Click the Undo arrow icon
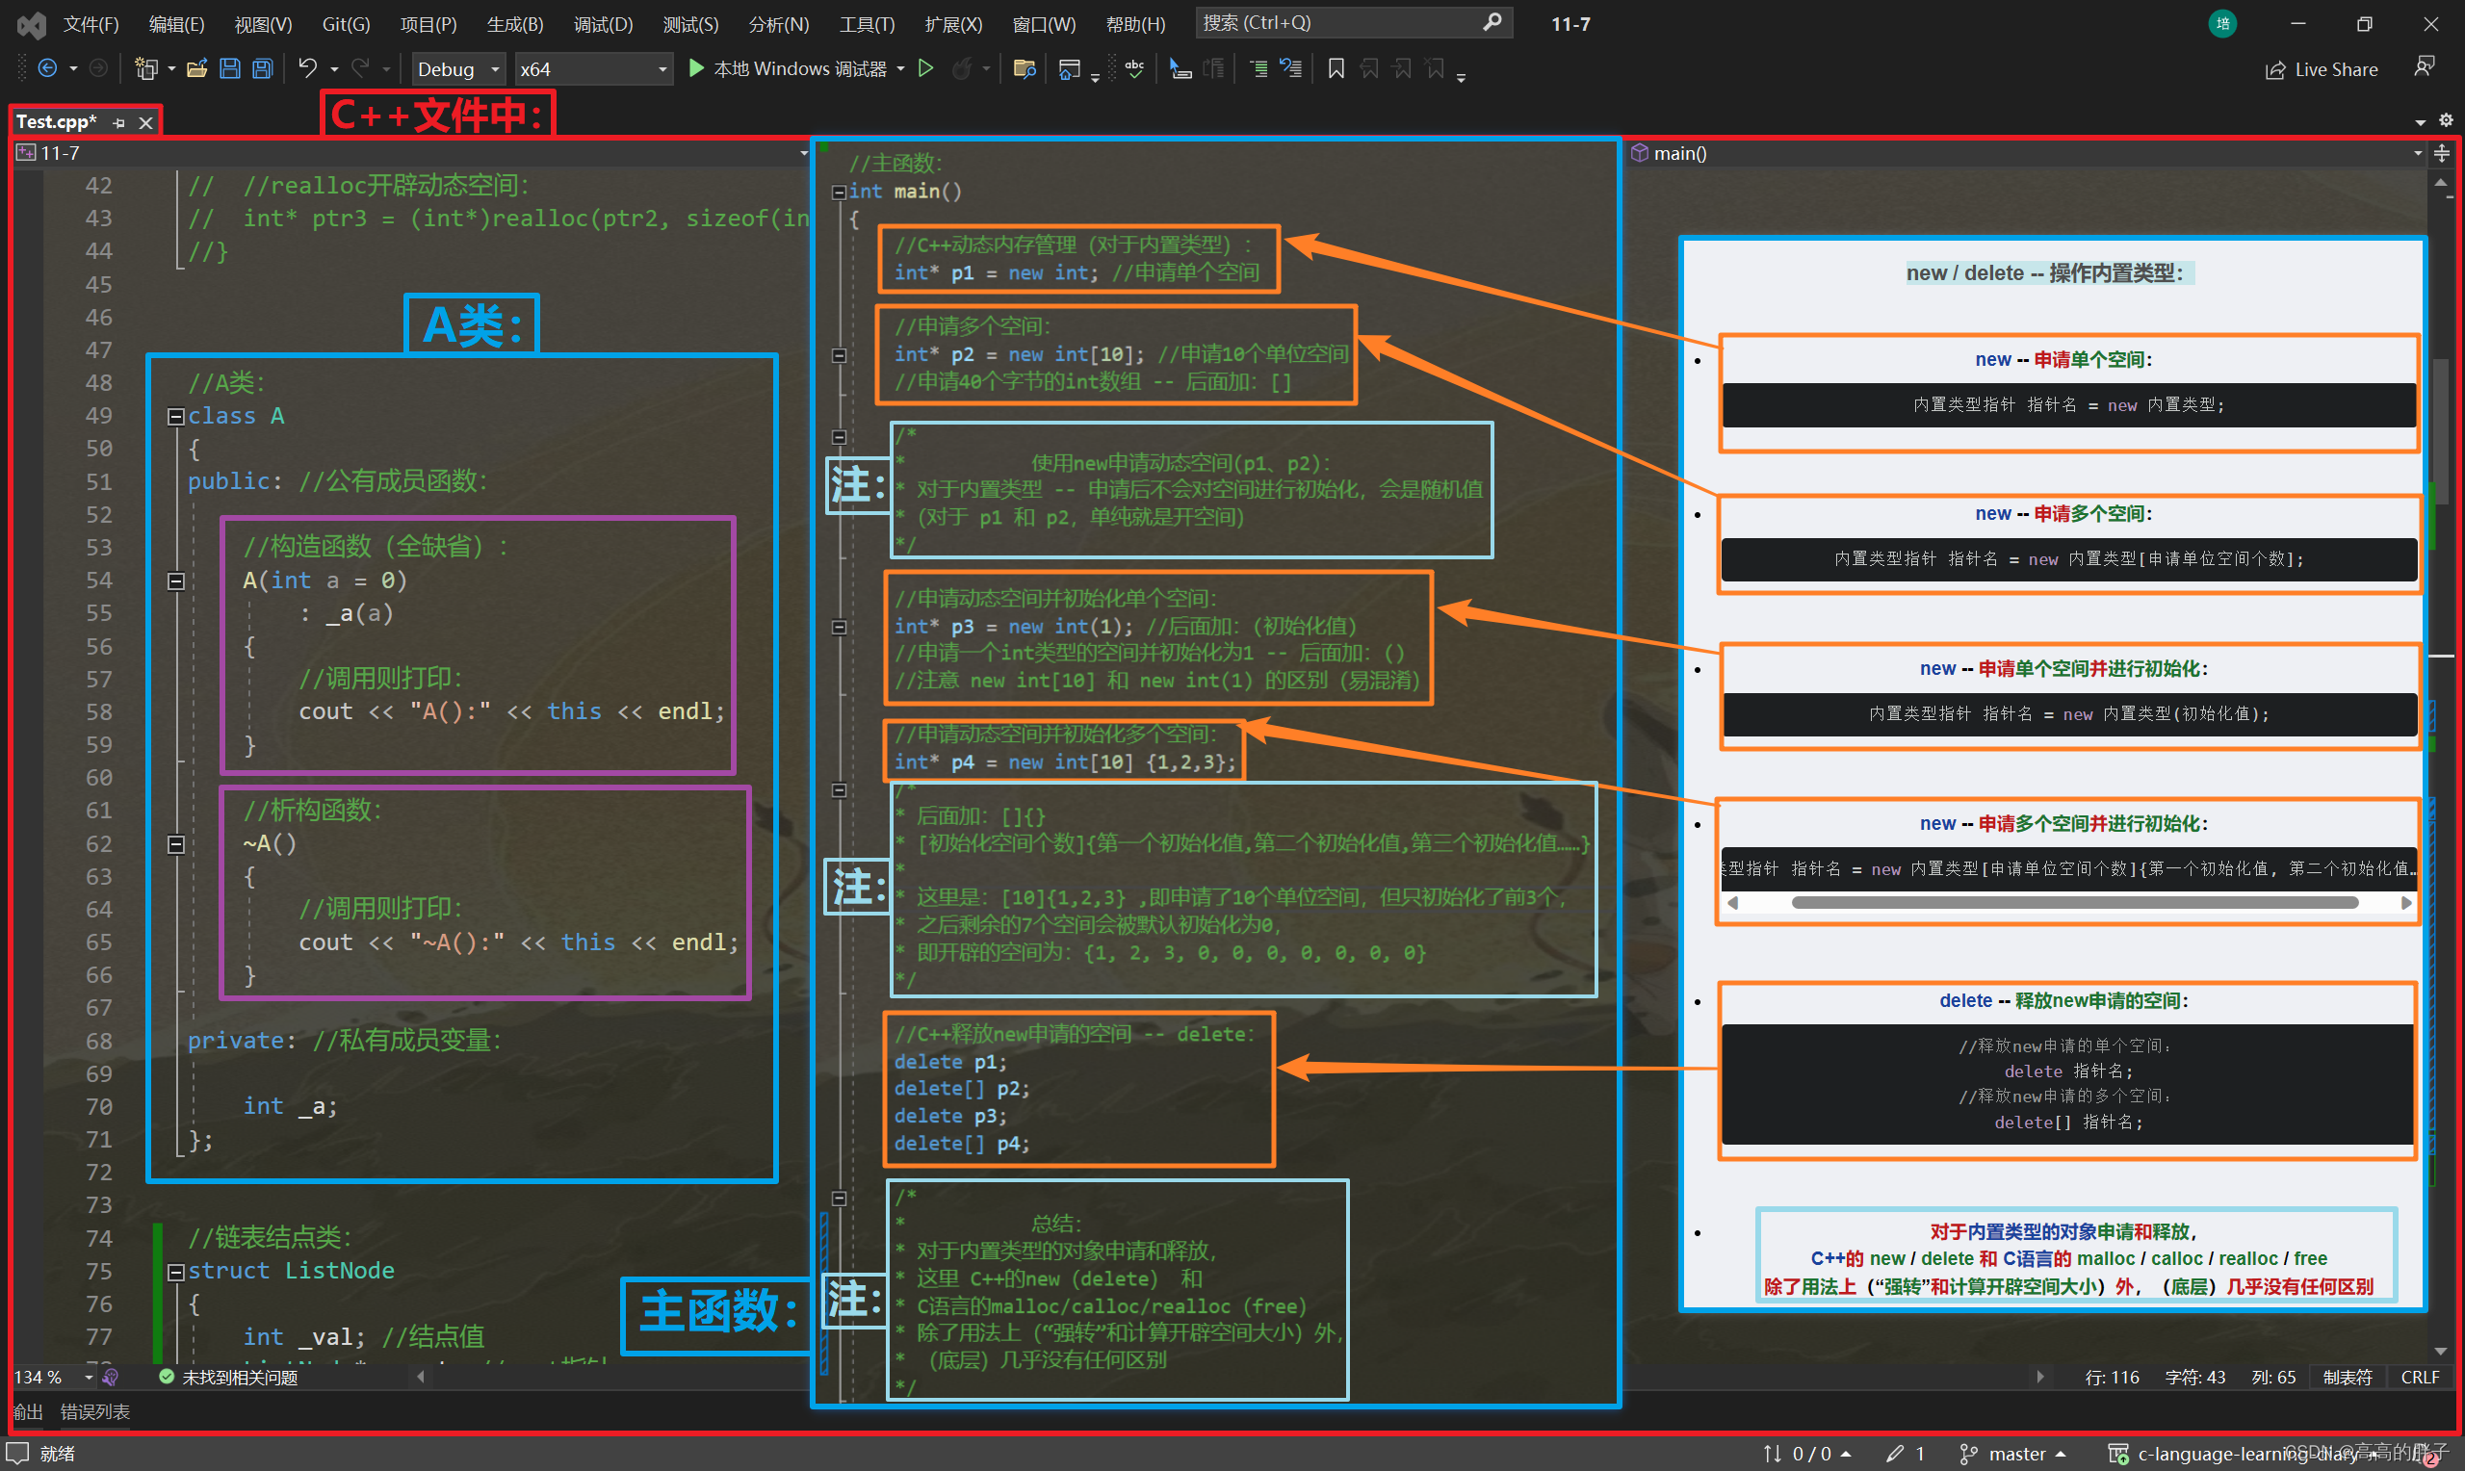The height and width of the screenshot is (1471, 2465). 307,68
